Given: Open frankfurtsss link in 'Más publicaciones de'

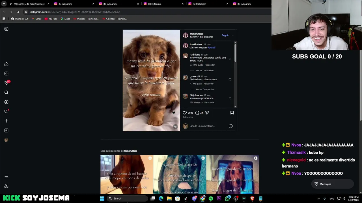Looking at the screenshot, I should [x=130, y=151].
